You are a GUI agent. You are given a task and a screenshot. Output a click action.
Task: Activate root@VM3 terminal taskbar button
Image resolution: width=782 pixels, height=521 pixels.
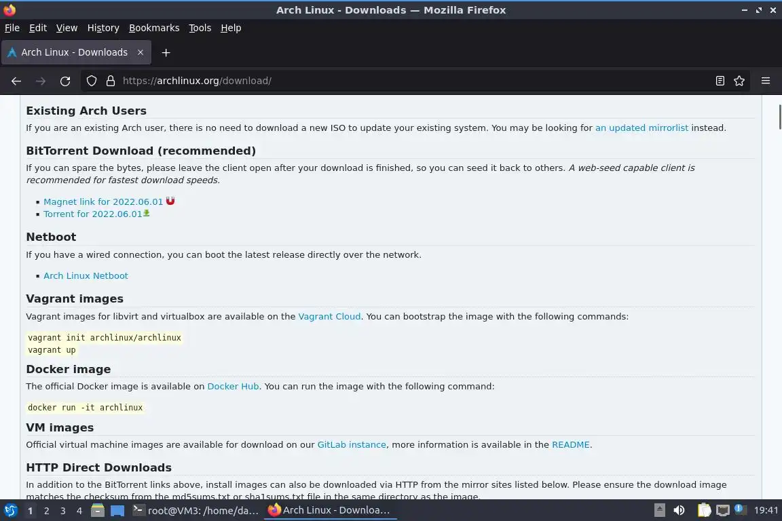point(195,511)
